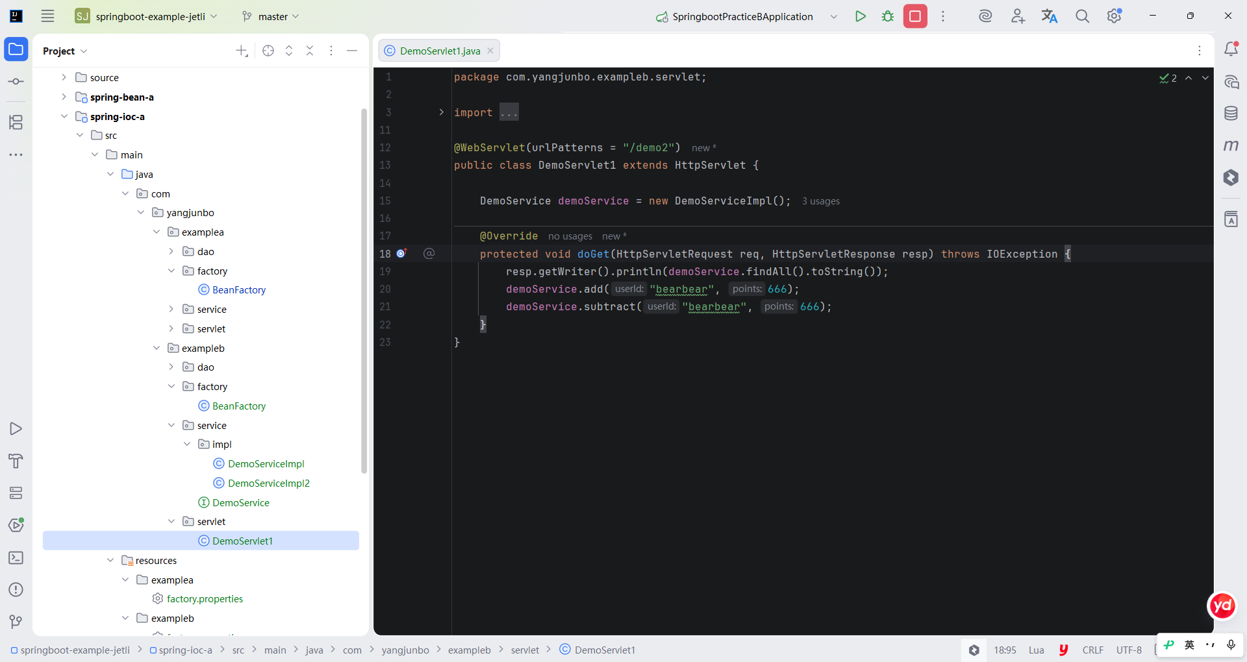Collapse the spring-ioc-a module

click(x=64, y=116)
